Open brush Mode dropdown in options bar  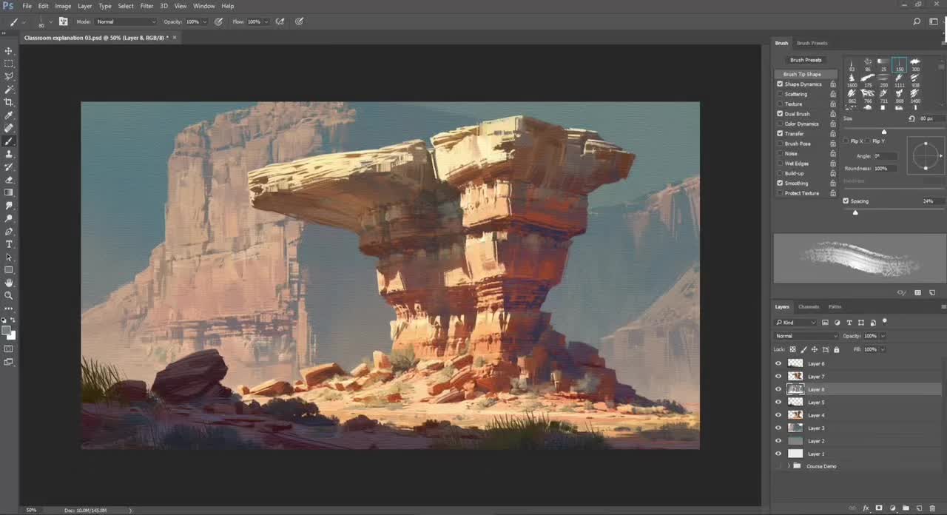click(127, 21)
